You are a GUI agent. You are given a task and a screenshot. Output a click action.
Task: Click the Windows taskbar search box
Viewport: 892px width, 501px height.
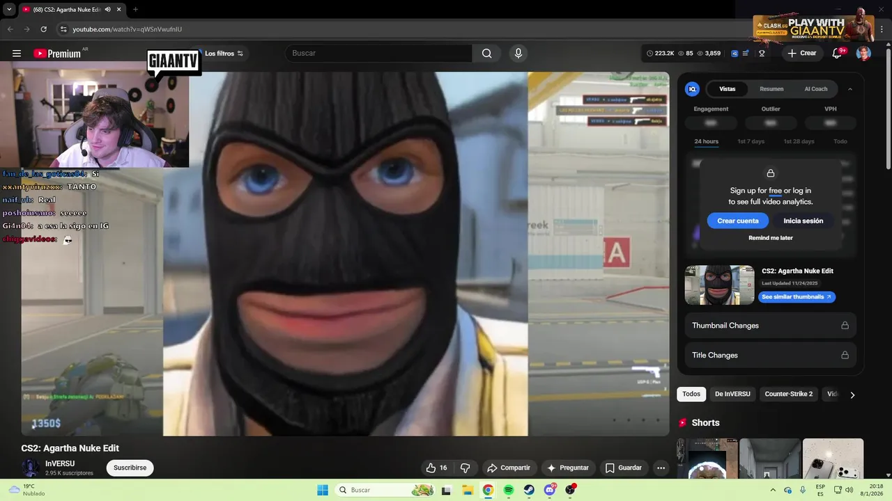(x=385, y=490)
